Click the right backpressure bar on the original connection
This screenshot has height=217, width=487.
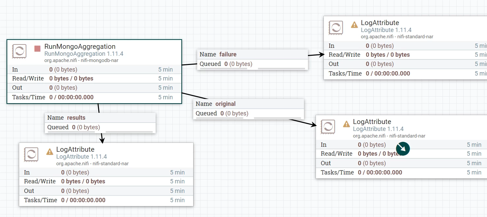coord(277,118)
